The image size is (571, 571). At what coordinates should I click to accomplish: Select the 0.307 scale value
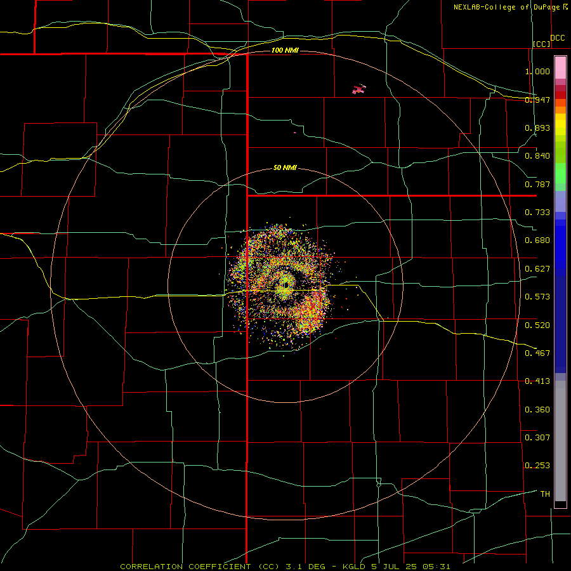pyautogui.click(x=537, y=438)
